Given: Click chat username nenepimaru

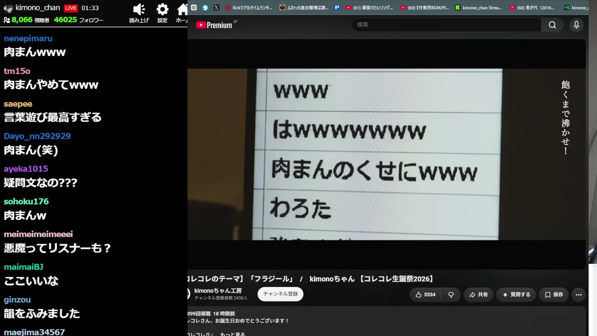Looking at the screenshot, I should coord(28,38).
